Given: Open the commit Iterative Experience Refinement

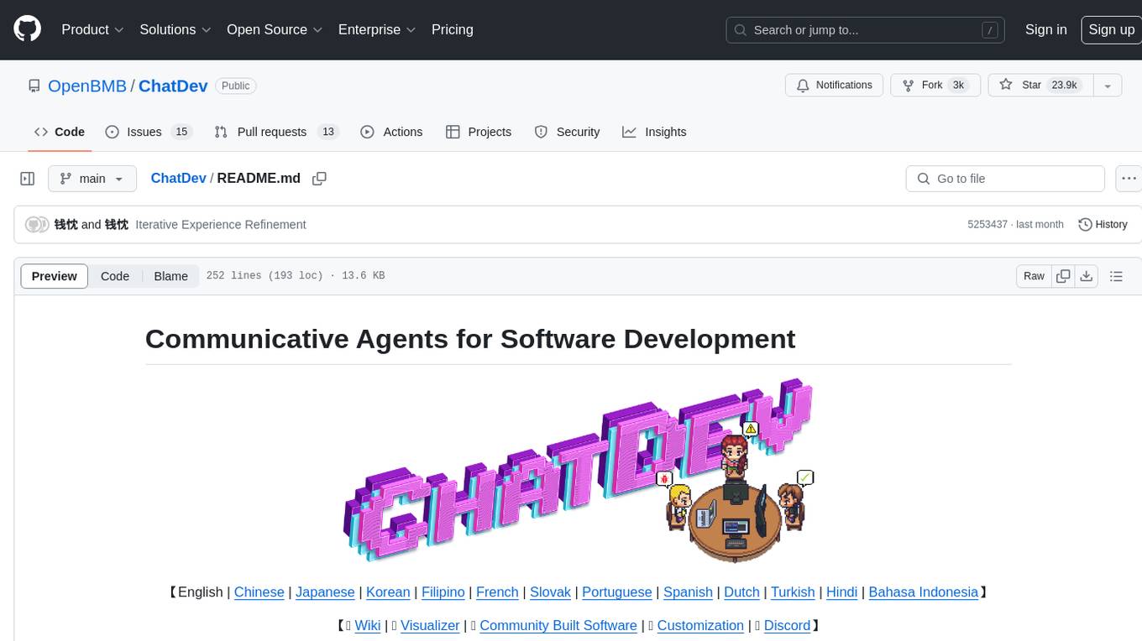Looking at the screenshot, I should [221, 225].
